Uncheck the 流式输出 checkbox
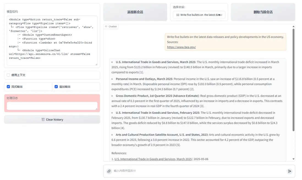Image resolution: width=302 pixels, height=180 pixels. (8, 86)
